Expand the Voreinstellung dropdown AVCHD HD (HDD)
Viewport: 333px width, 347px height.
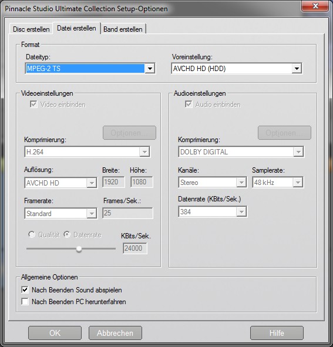click(x=237, y=68)
